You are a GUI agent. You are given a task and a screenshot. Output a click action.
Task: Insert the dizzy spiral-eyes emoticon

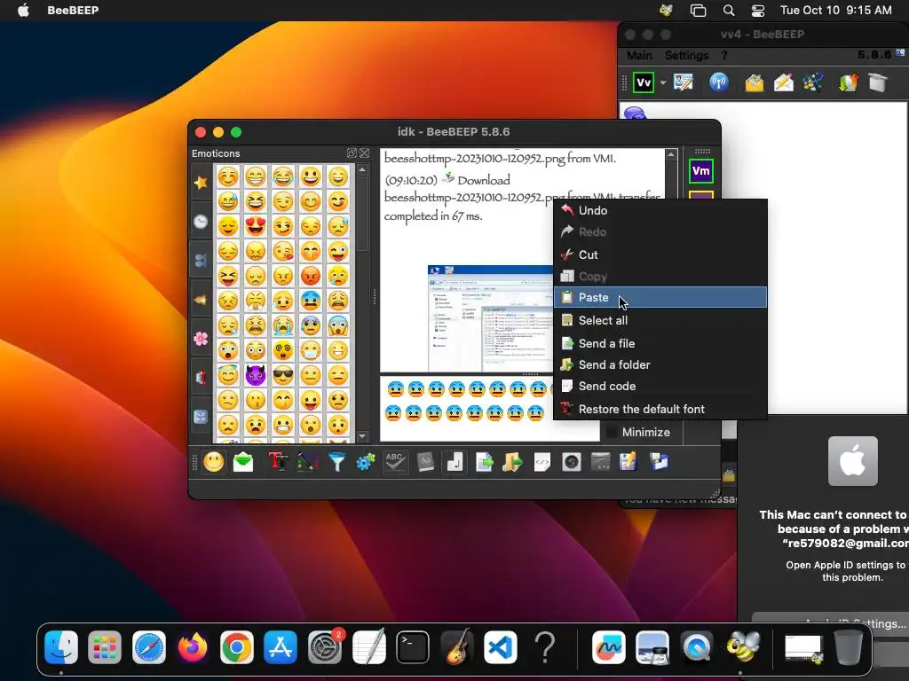tap(283, 350)
